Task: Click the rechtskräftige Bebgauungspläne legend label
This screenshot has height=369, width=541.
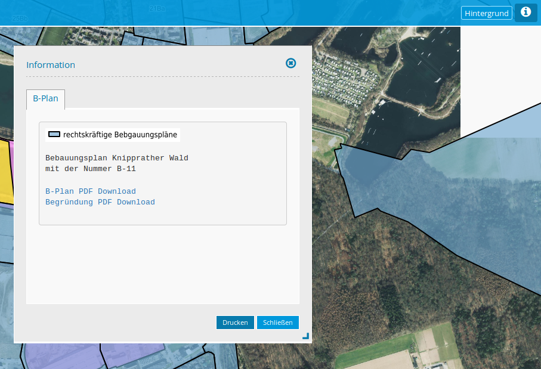Action: tap(120, 135)
